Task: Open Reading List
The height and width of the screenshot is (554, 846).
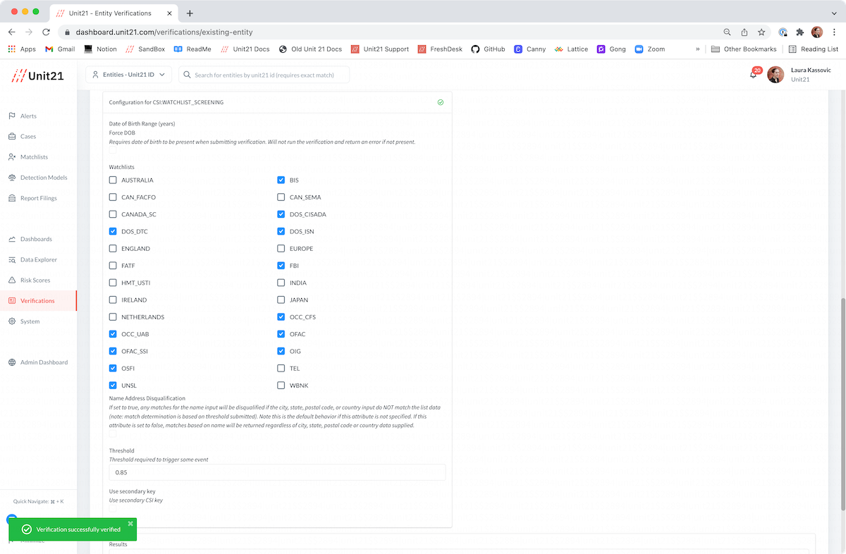Action: pos(813,49)
